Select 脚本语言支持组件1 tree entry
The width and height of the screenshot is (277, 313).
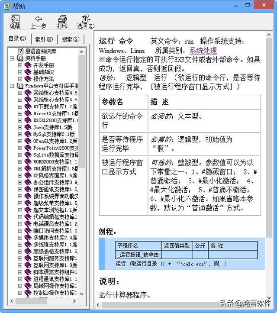pos(55,272)
